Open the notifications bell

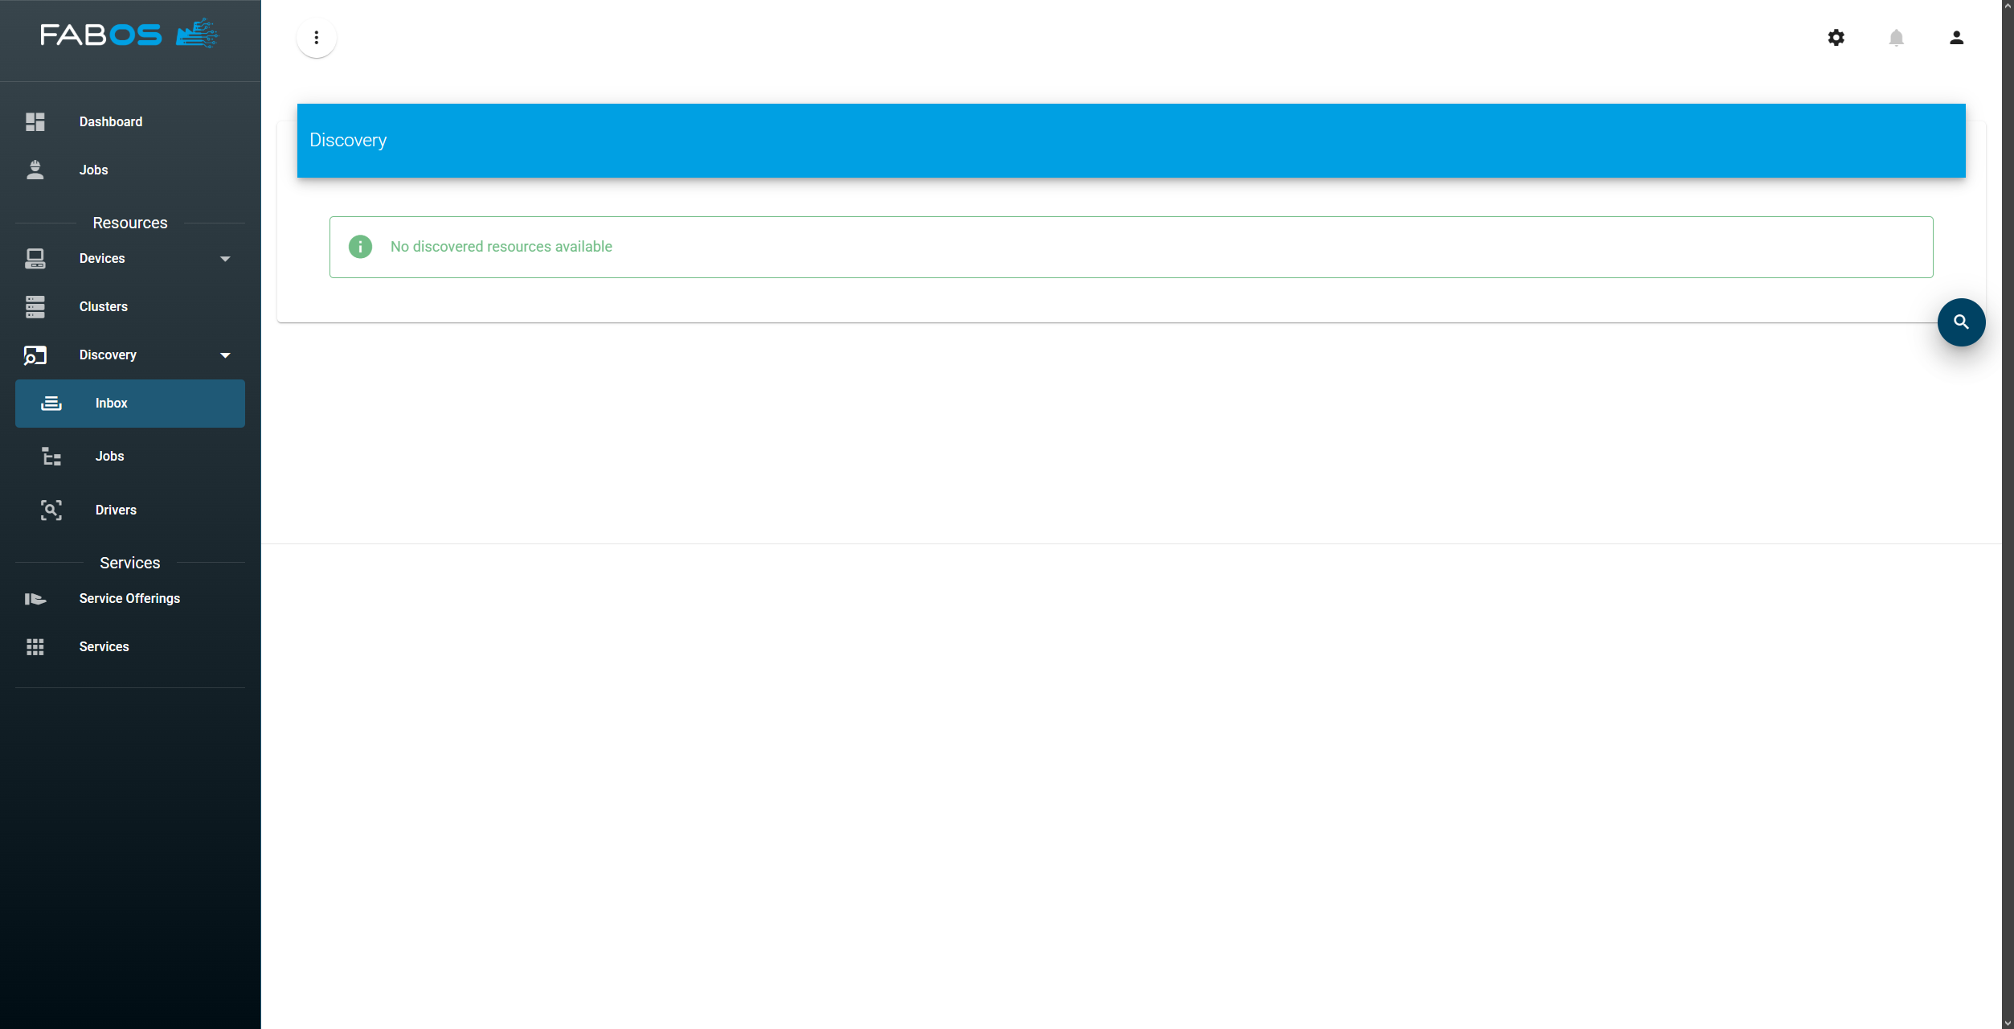(x=1896, y=38)
